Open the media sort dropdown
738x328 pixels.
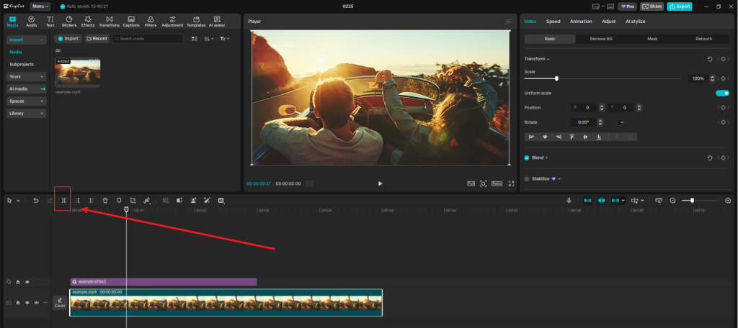pos(209,39)
